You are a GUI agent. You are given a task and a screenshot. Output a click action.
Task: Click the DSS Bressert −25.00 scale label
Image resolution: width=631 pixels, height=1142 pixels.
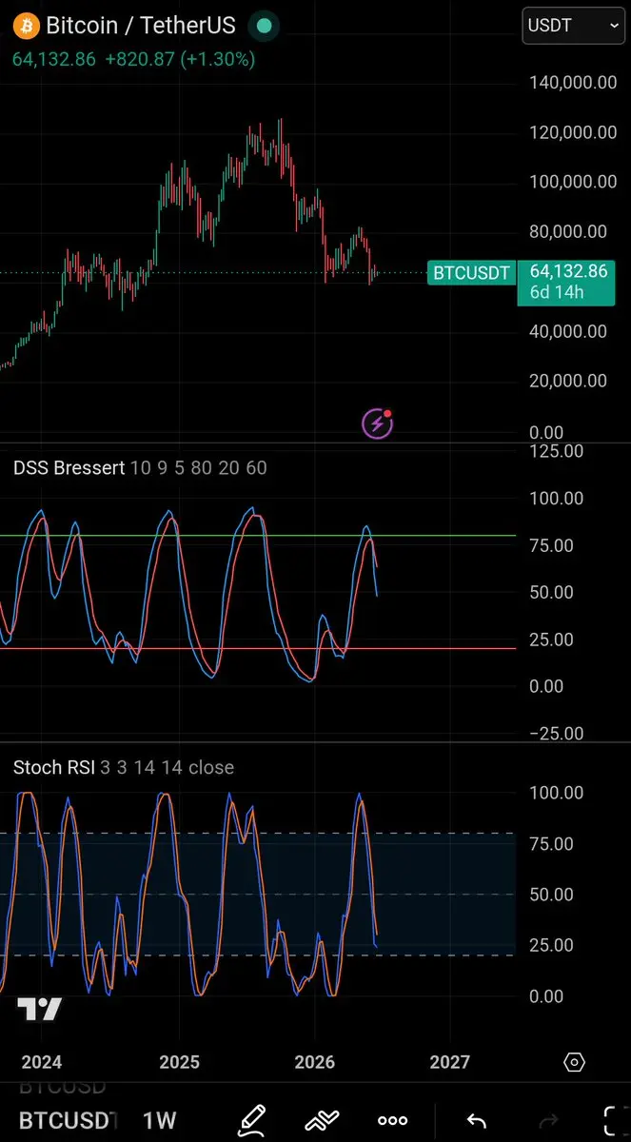pyautogui.click(x=557, y=733)
